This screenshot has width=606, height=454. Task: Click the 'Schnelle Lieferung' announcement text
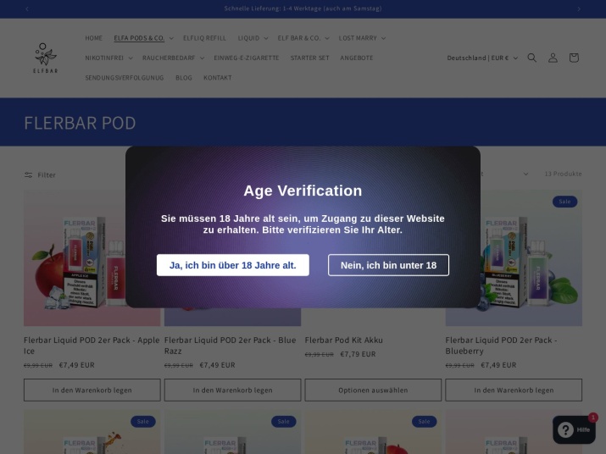[x=303, y=8]
